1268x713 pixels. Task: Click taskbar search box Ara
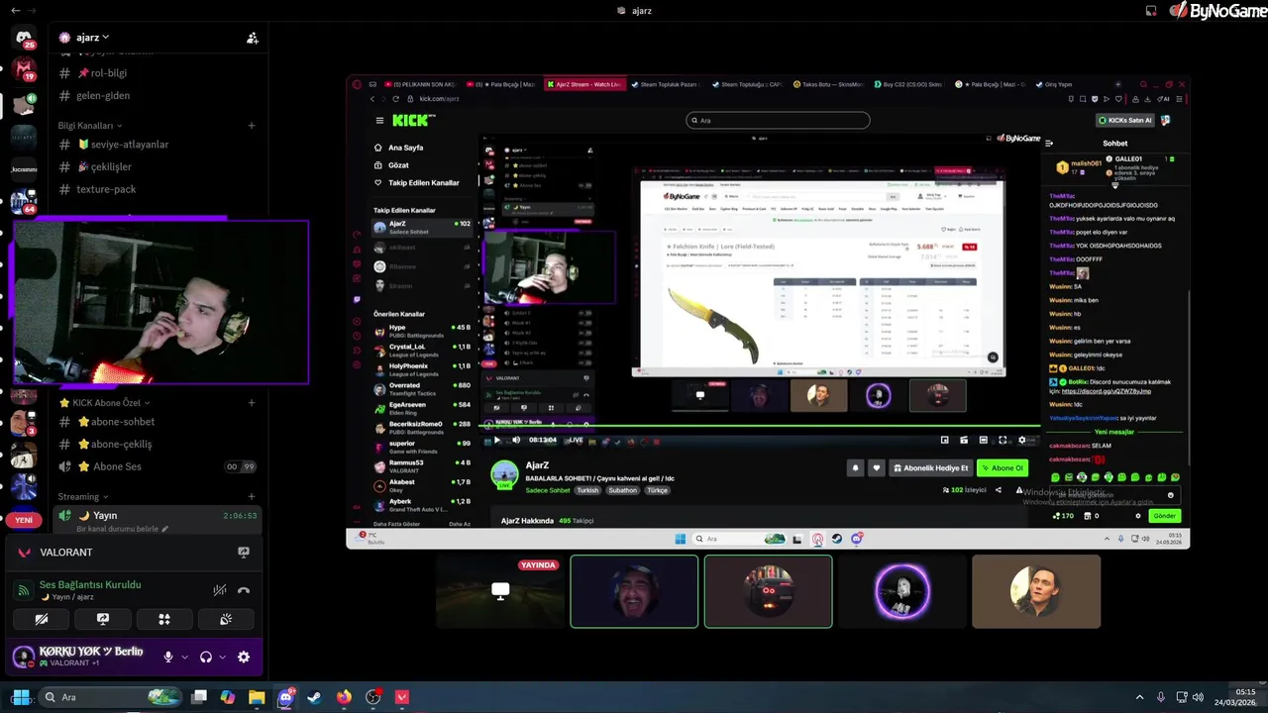pyautogui.click(x=109, y=697)
